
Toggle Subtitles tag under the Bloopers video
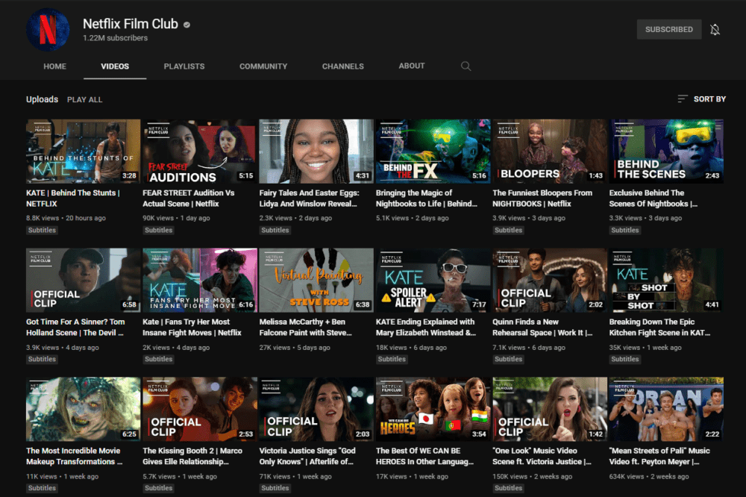point(508,230)
